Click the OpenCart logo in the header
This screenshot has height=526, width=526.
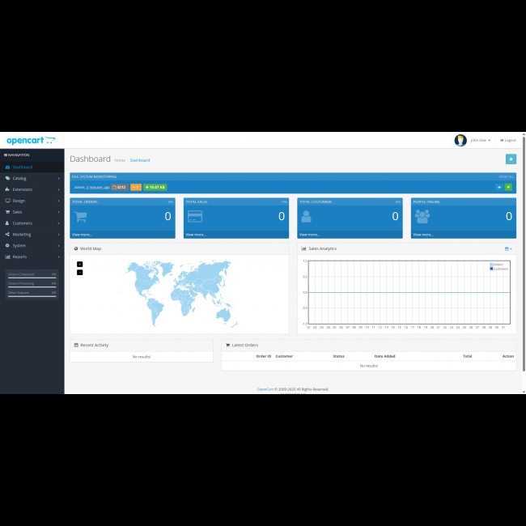(x=31, y=140)
